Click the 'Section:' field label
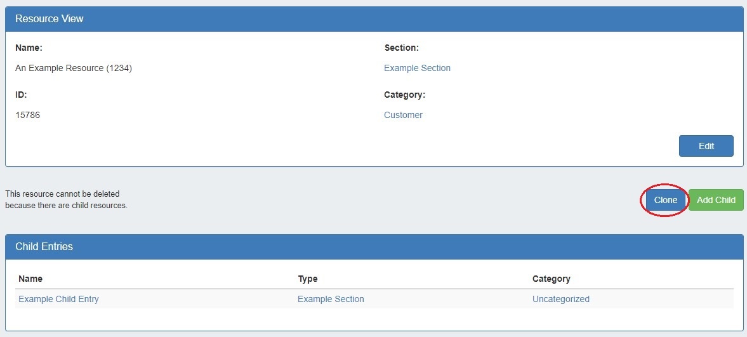This screenshot has width=747, height=337. point(402,48)
